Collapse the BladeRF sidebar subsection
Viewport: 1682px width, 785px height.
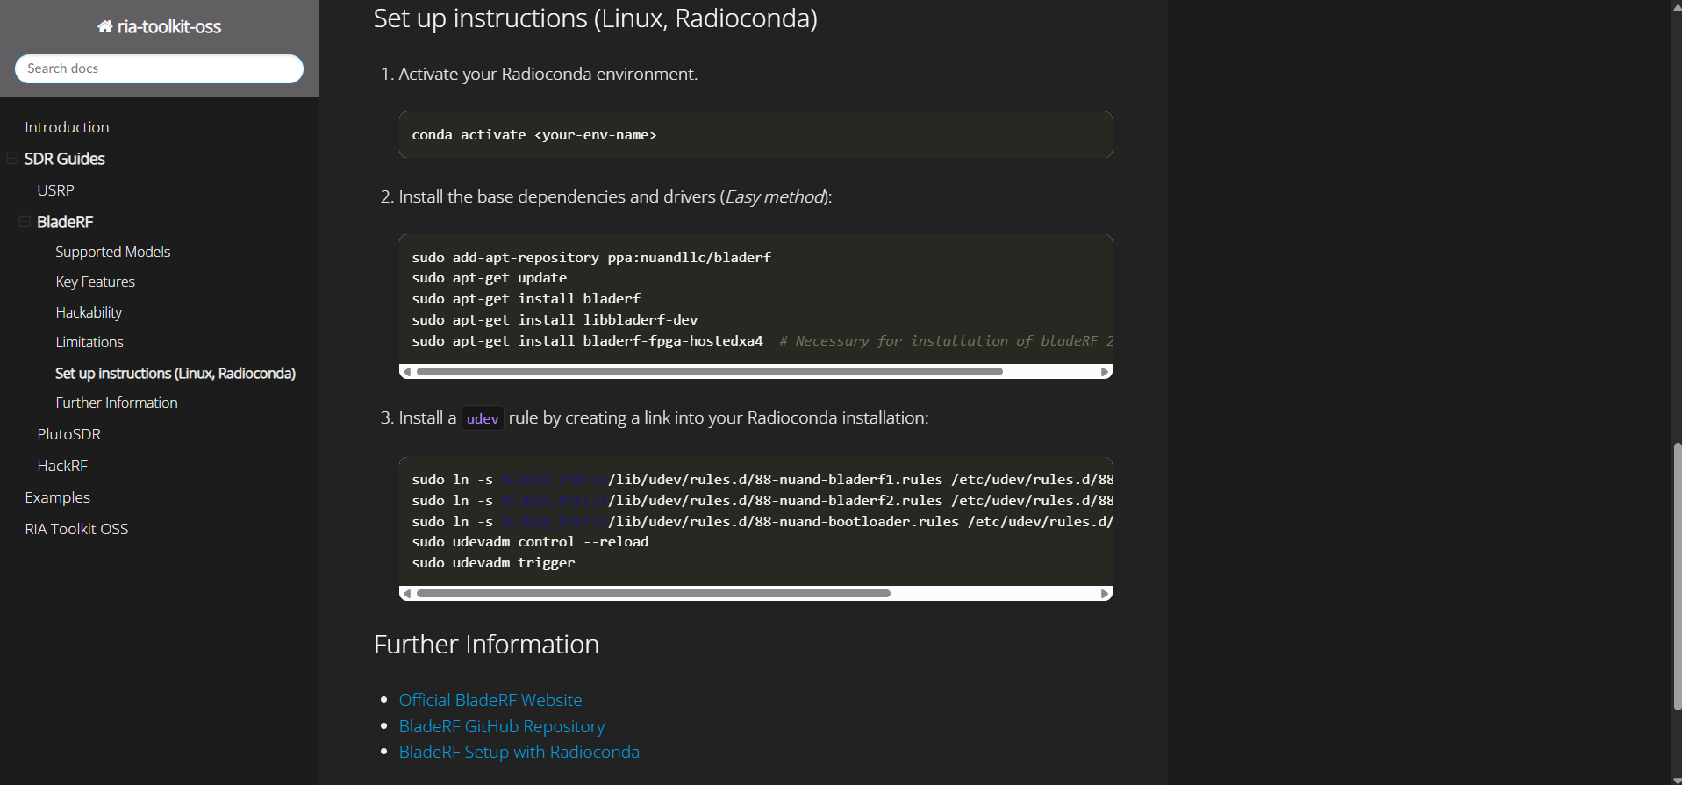point(25,222)
